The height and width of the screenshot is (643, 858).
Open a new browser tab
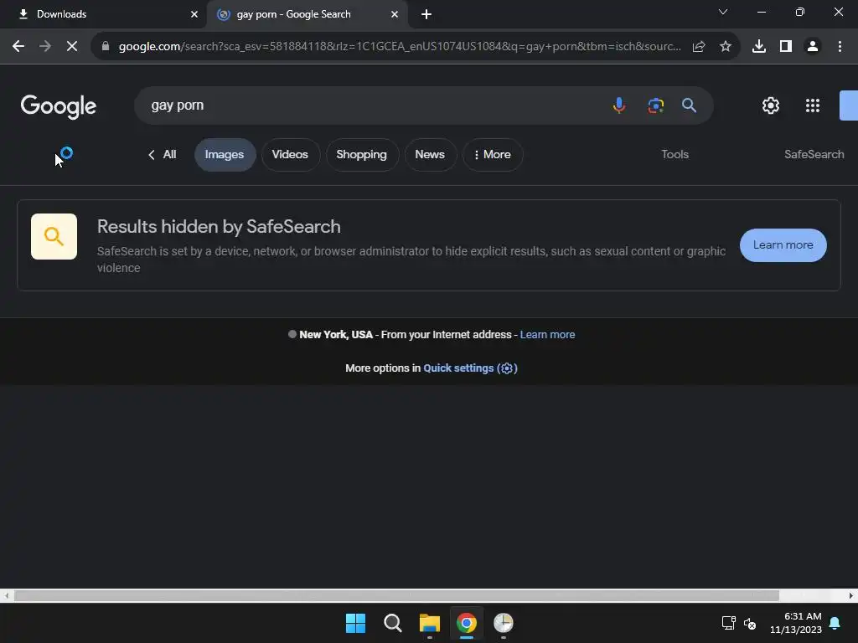pyautogui.click(x=426, y=15)
